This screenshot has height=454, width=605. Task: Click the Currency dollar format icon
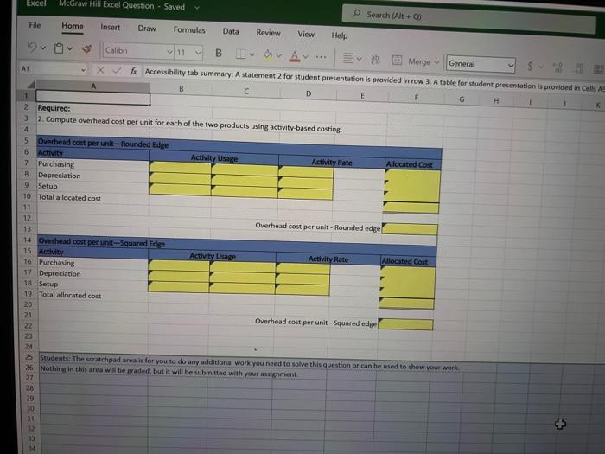[530, 66]
